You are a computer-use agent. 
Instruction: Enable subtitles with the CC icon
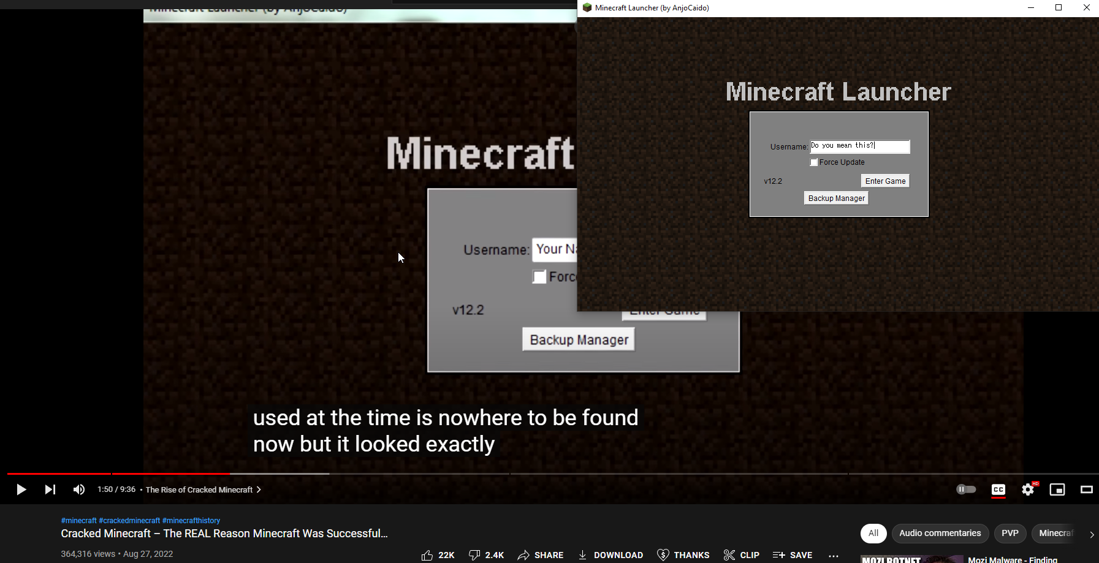998,490
